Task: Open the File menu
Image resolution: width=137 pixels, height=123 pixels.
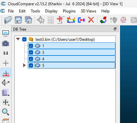Action: point(11,11)
